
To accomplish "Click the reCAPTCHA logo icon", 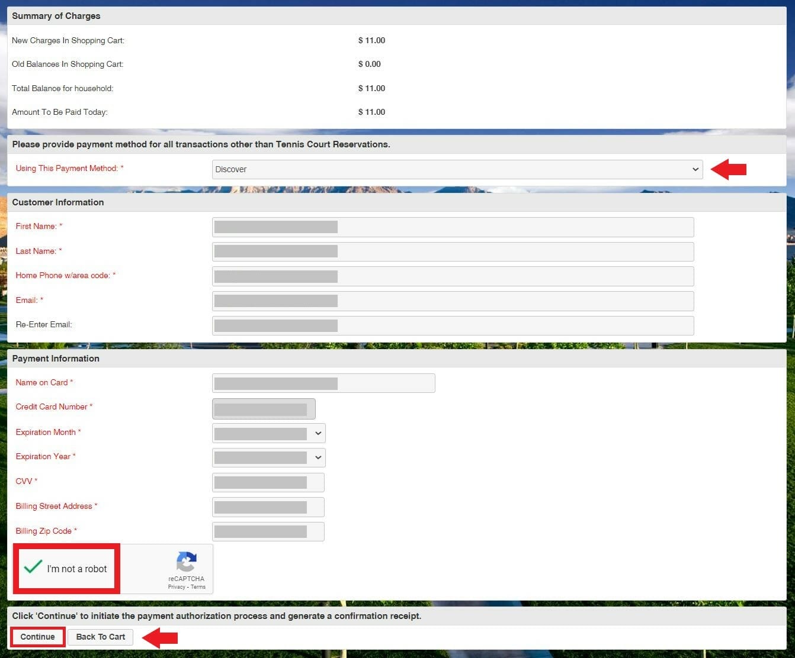I will [x=186, y=562].
